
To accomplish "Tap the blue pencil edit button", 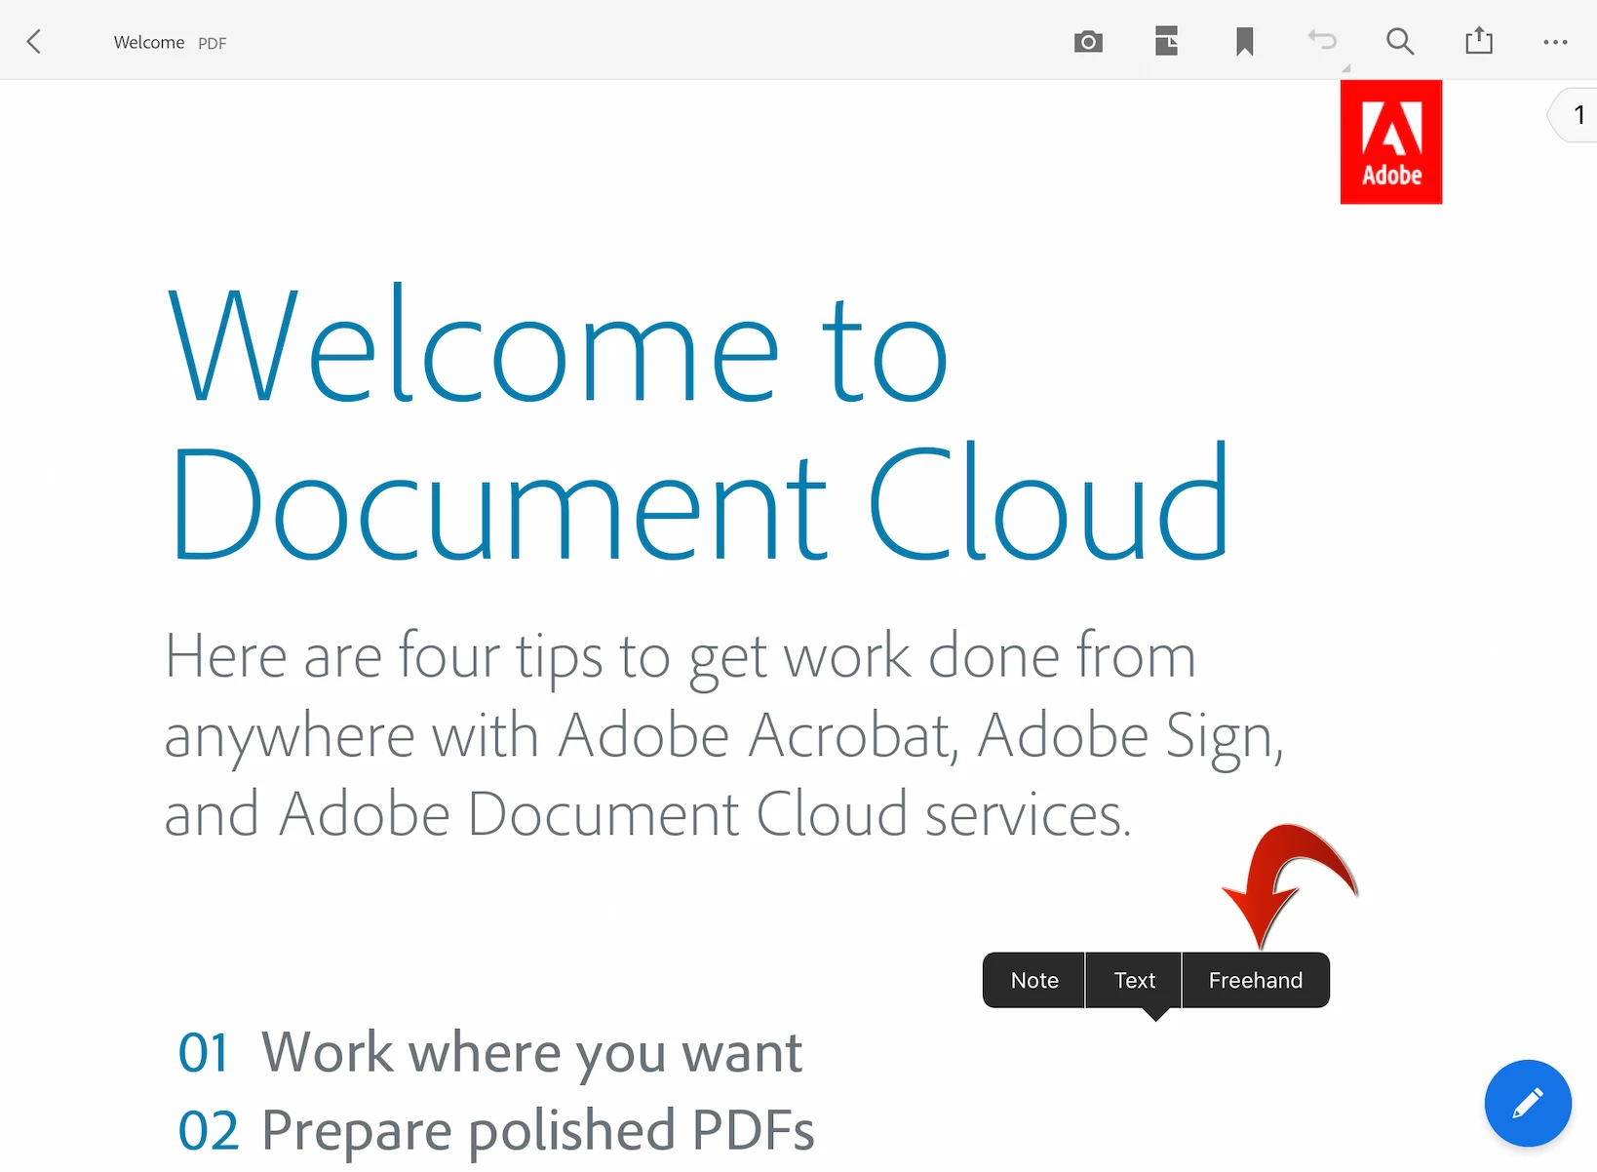I will coord(1528,1103).
